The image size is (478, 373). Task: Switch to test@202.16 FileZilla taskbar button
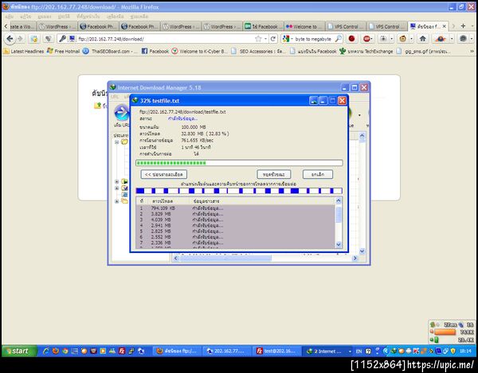[x=277, y=351]
